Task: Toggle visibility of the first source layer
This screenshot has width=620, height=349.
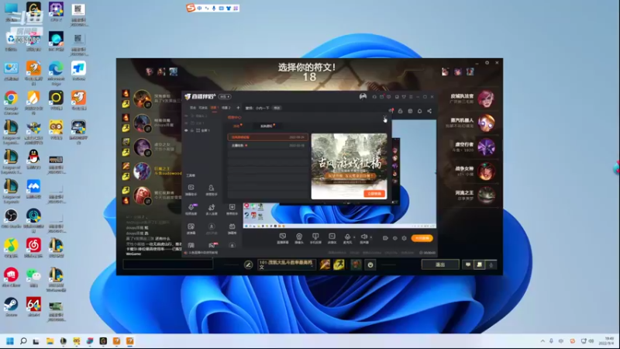Action: pyautogui.click(x=186, y=116)
